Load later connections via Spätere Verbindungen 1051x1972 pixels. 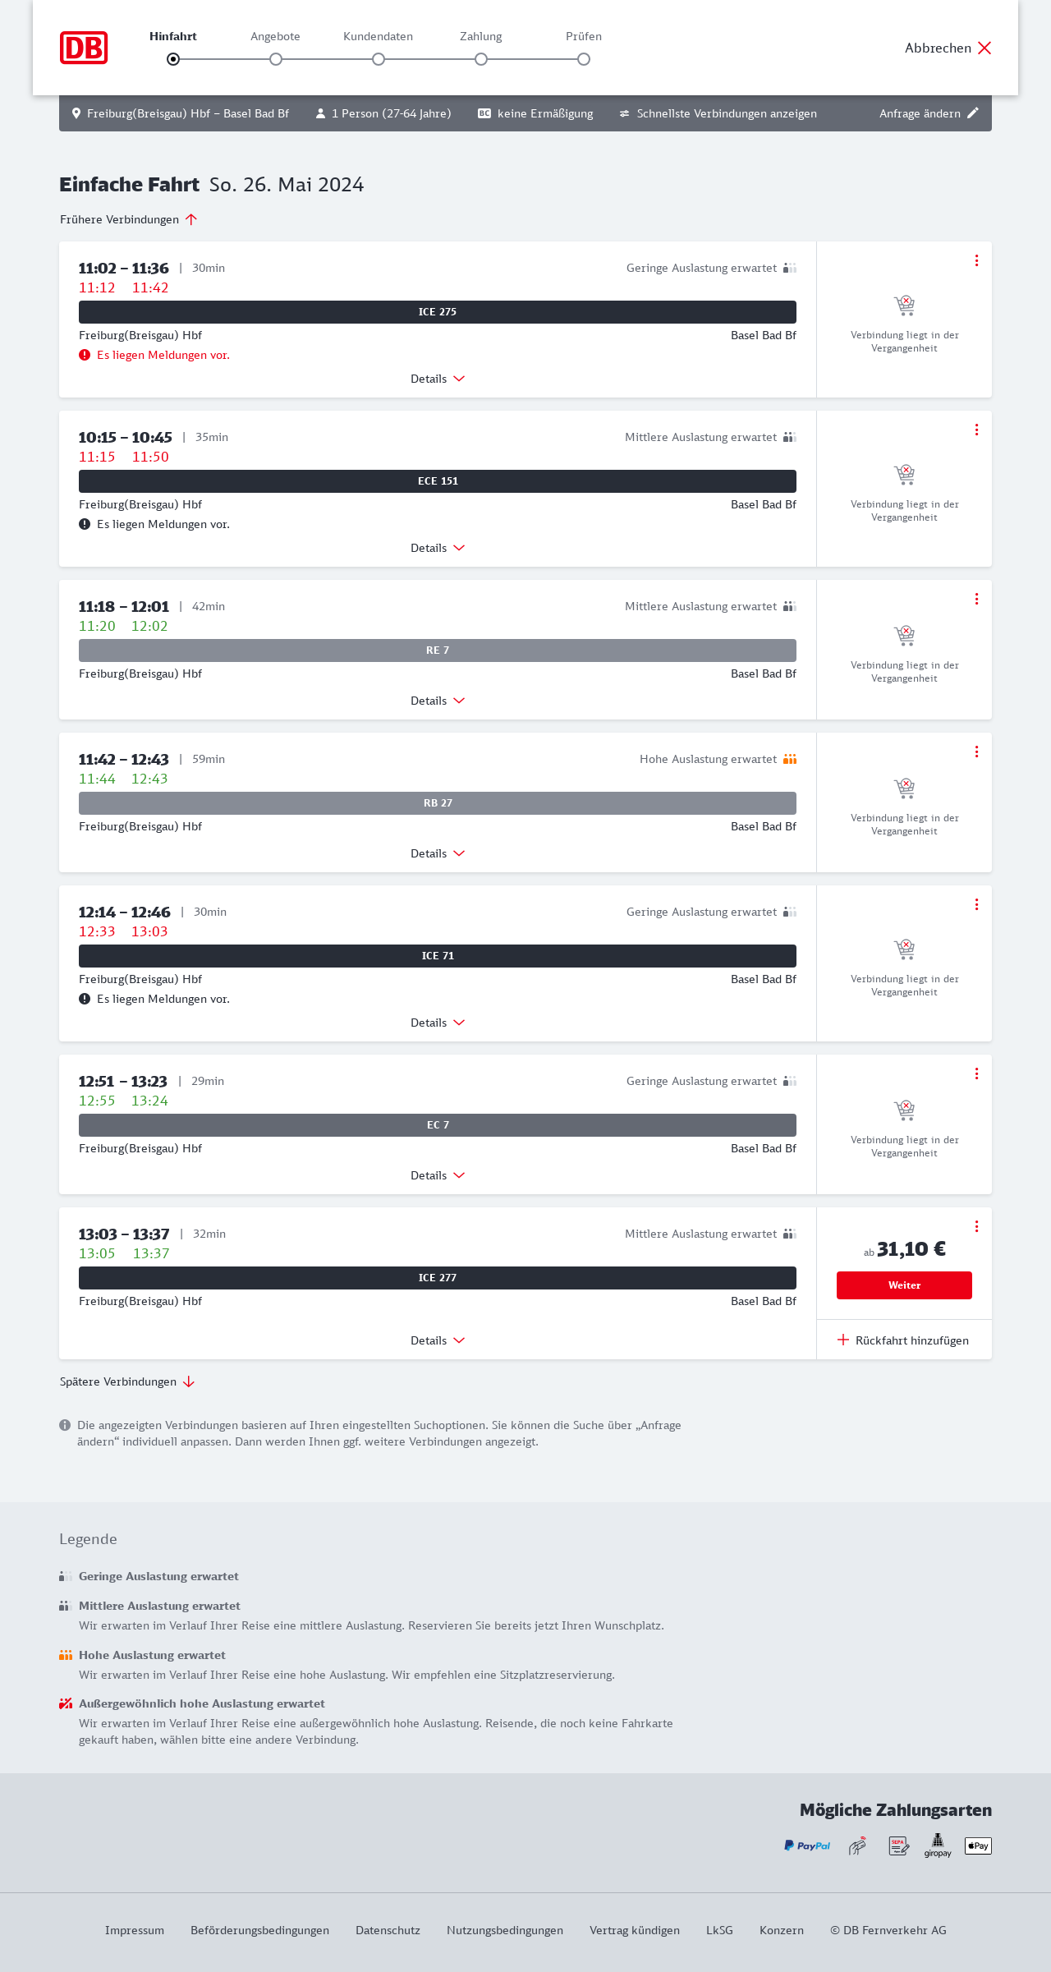pos(127,1381)
